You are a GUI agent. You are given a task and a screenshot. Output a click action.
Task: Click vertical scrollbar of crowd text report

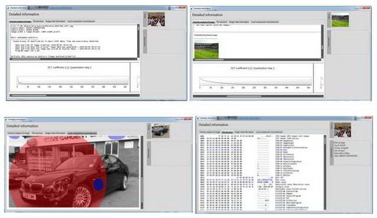[x=138, y=41]
